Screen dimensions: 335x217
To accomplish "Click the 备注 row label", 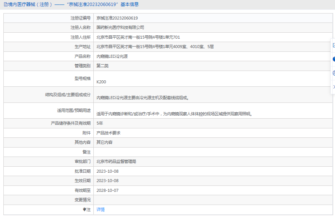I will [87, 152].
